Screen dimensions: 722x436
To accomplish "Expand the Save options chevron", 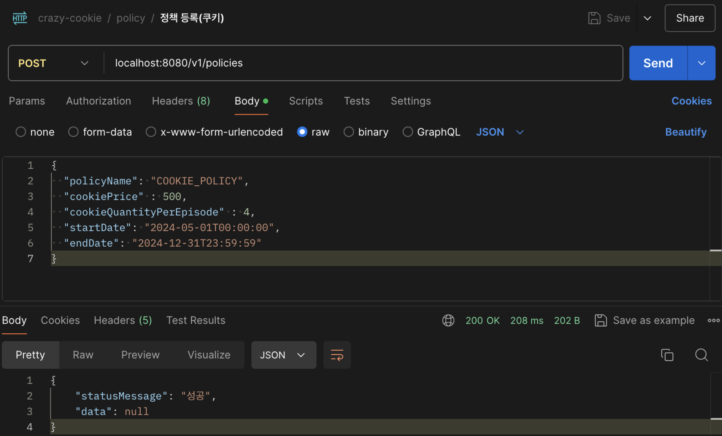I will pos(647,18).
